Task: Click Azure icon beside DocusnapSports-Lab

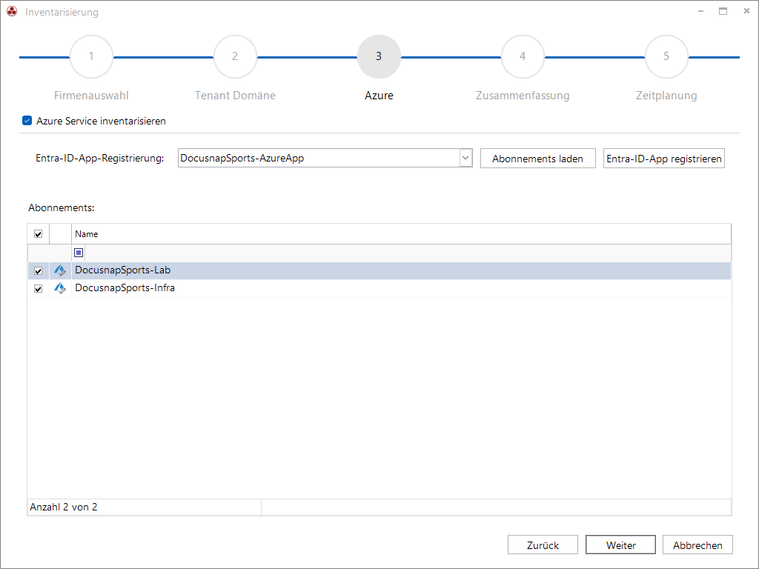Action: [x=60, y=270]
